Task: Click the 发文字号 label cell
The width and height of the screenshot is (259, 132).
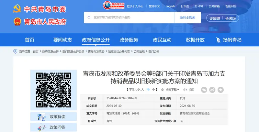Action: (92, 114)
